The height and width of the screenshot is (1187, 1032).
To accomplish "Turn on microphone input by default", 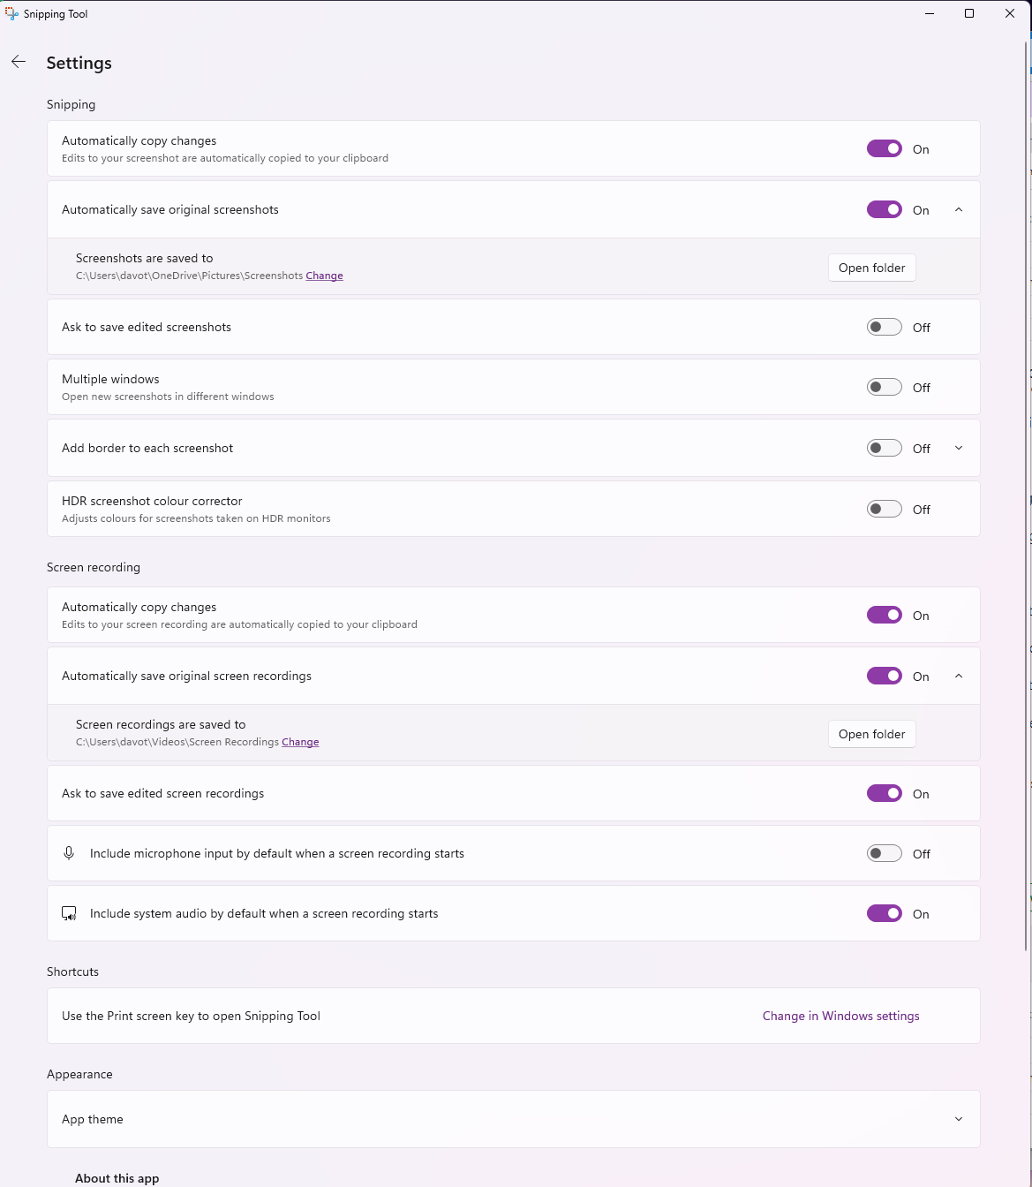I will [884, 853].
